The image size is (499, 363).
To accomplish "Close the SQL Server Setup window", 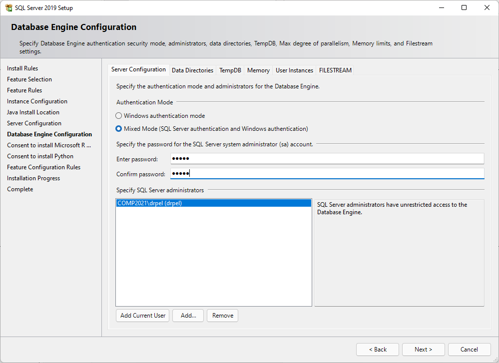I will tap(487, 7).
